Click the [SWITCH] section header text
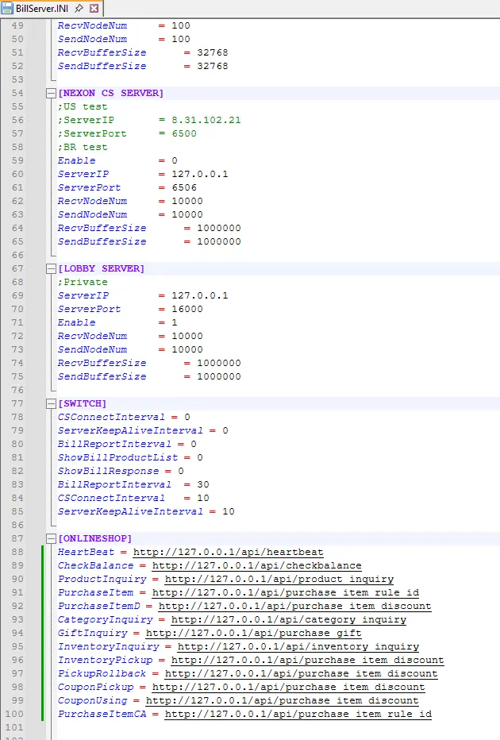Screen dimensions: 500x740 click(82, 403)
